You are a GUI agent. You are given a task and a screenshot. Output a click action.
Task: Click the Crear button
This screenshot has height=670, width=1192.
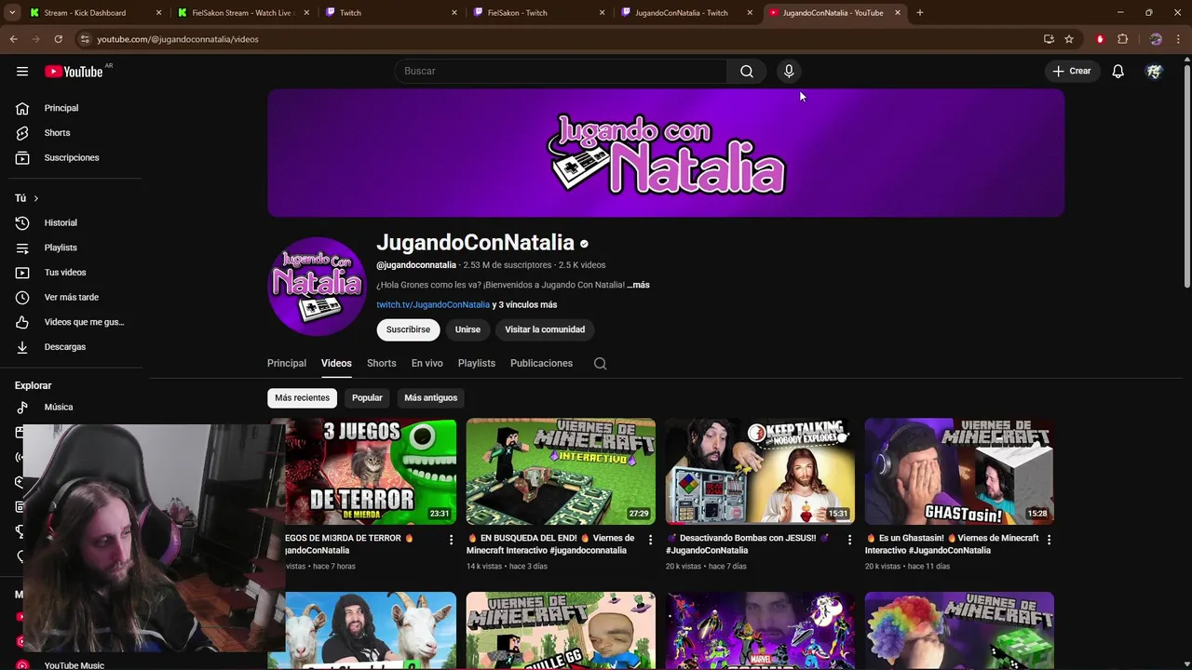[1071, 71]
